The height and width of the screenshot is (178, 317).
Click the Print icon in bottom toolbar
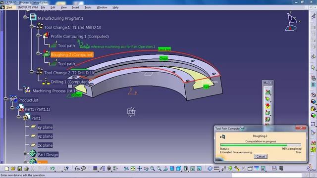click(x=26, y=168)
